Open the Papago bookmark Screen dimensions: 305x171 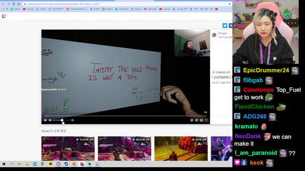(136, 9)
